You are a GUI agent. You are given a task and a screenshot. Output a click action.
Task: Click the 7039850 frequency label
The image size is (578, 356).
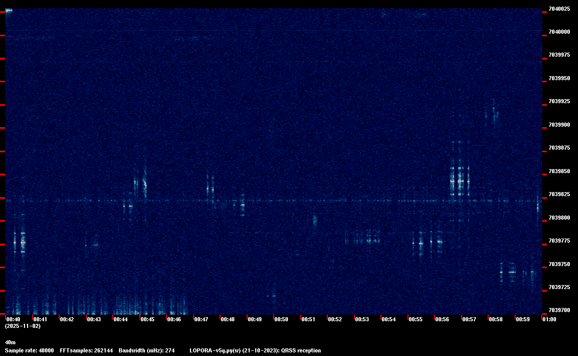(559, 171)
